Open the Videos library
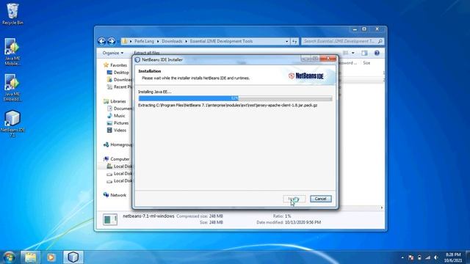Screen dimensions: 470x264 (x=120, y=131)
